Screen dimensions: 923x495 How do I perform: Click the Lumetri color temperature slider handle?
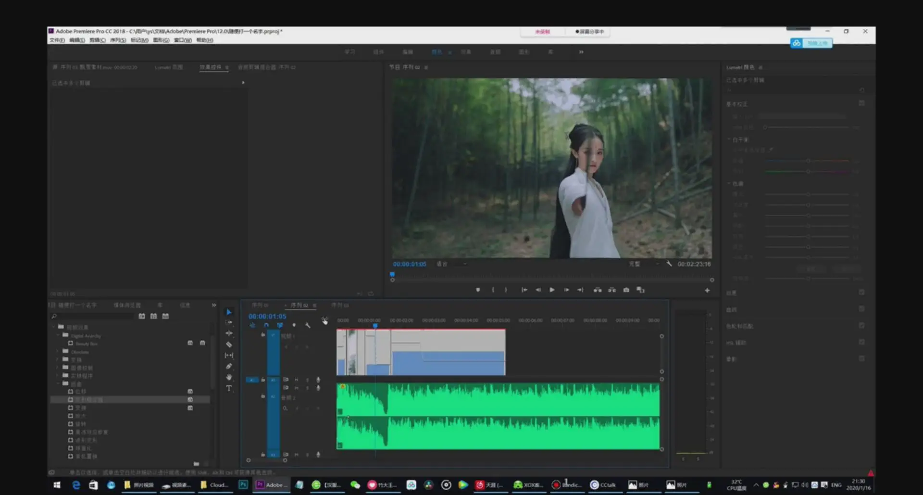[808, 161]
